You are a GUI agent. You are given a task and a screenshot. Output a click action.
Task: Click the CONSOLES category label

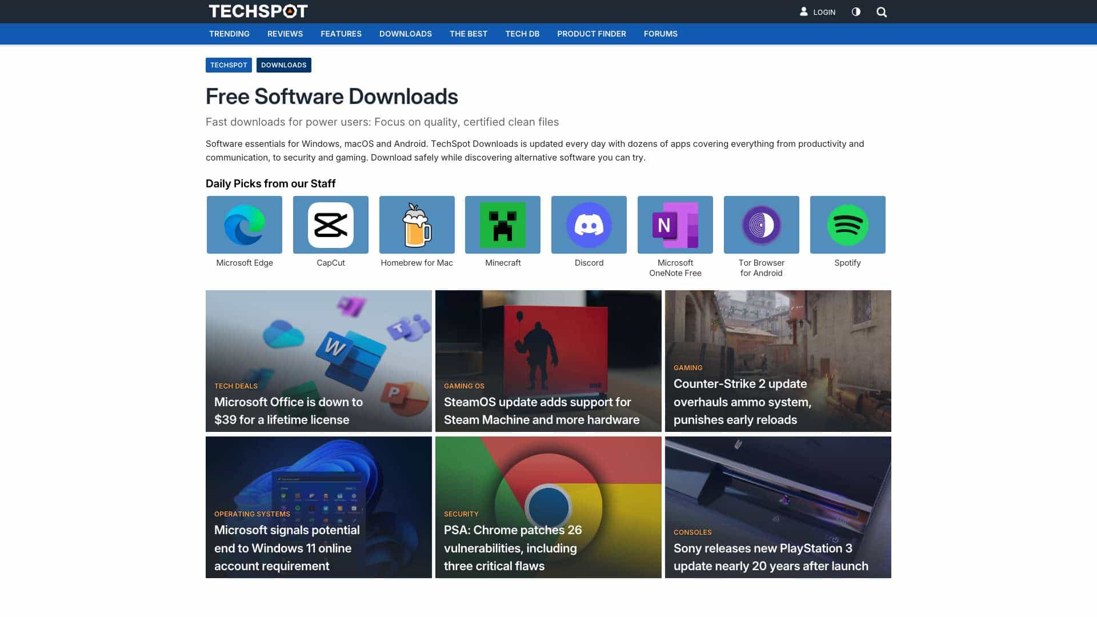tap(692, 532)
